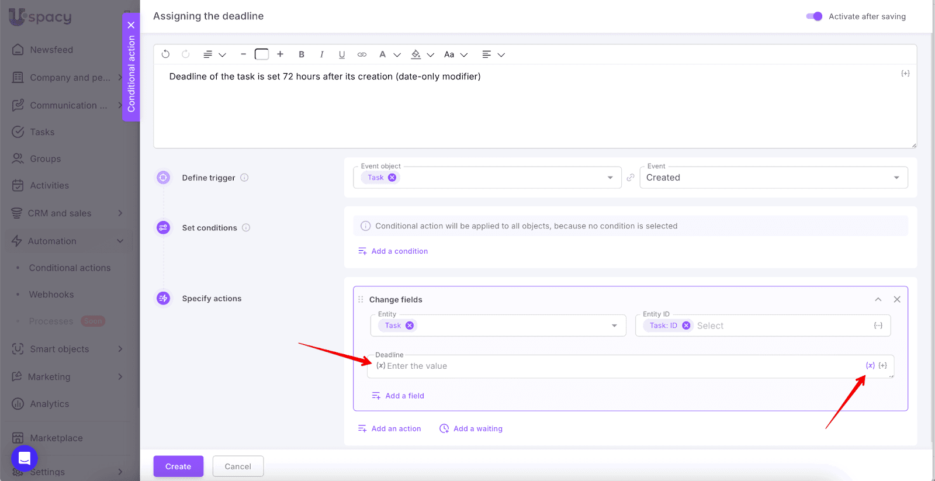Image resolution: width=935 pixels, height=481 pixels.
Task: Remove the Task chip from Event object
Action: click(392, 178)
